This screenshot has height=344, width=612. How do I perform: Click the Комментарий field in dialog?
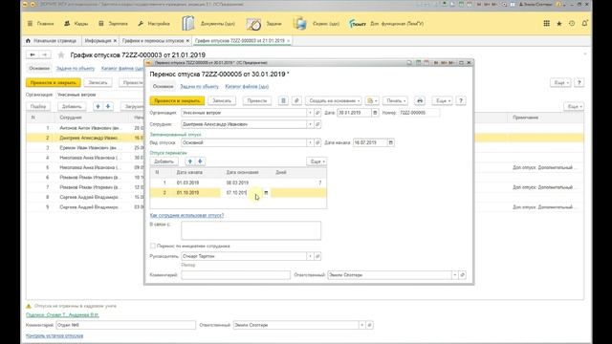(236, 275)
